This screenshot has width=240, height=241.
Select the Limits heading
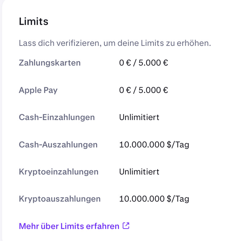(x=33, y=21)
